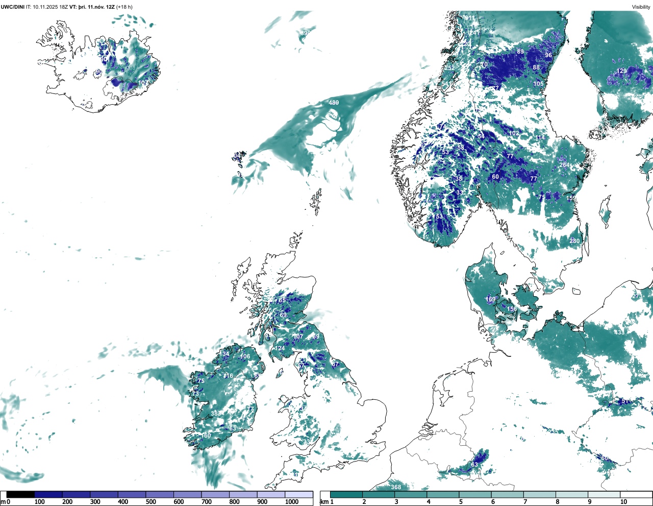
Task: Select the 100–200 m dark blue legend swatch
Action: 48,494
